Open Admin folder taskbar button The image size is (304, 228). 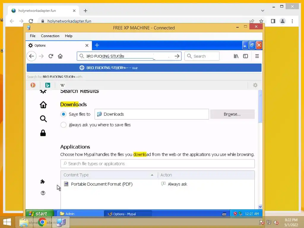click(81, 214)
